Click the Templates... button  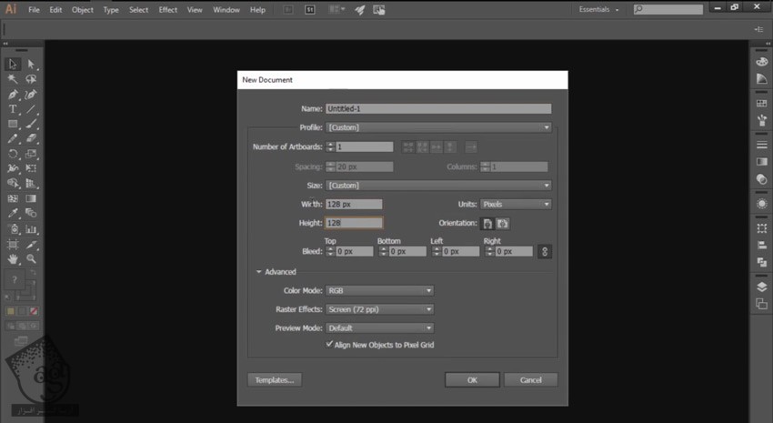pyautogui.click(x=275, y=379)
